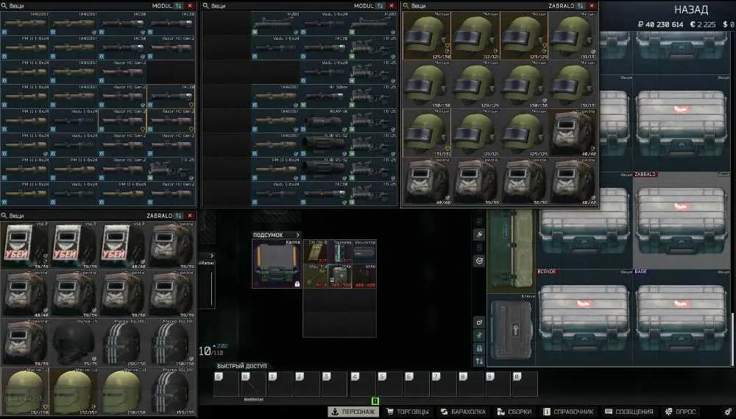The image size is (736, 419).
Task: Open the СПРАВОЧНИК tab
Action: pos(568,412)
